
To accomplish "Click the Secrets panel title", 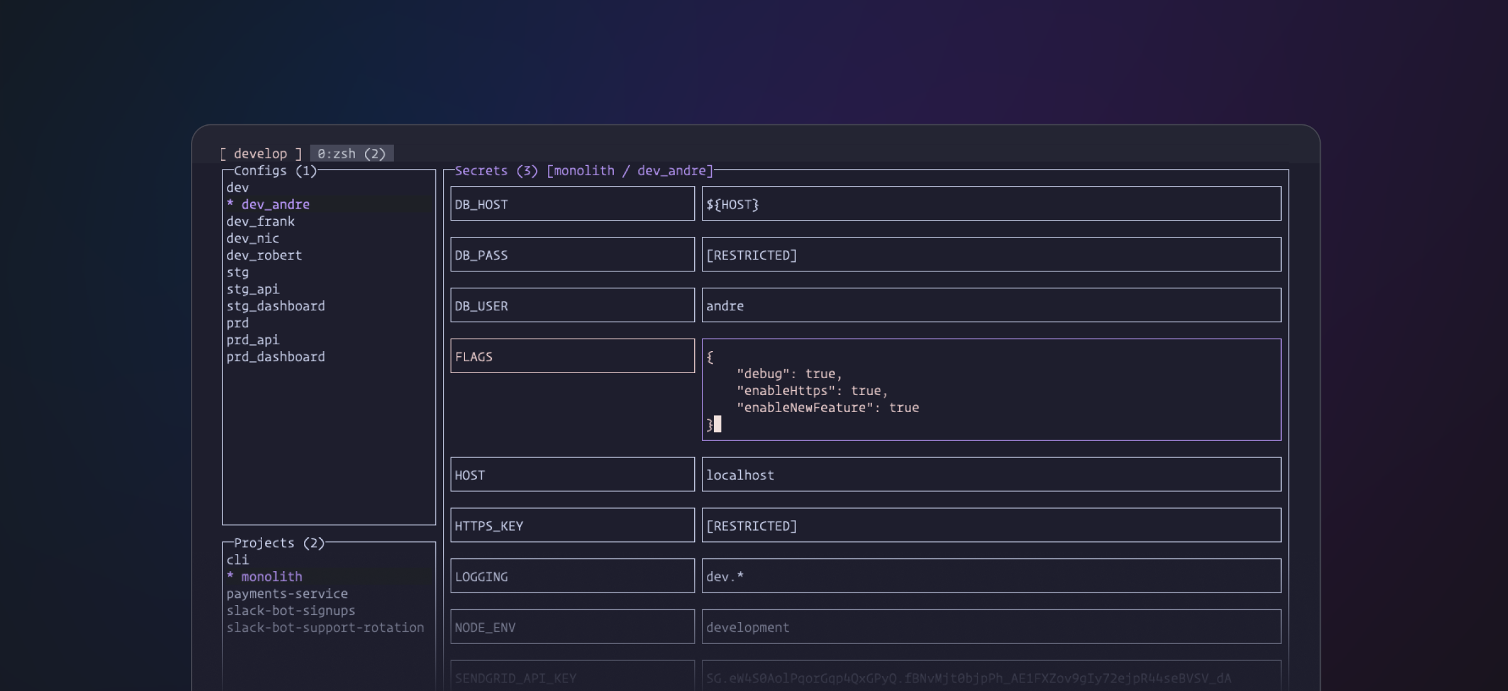I will coord(583,171).
